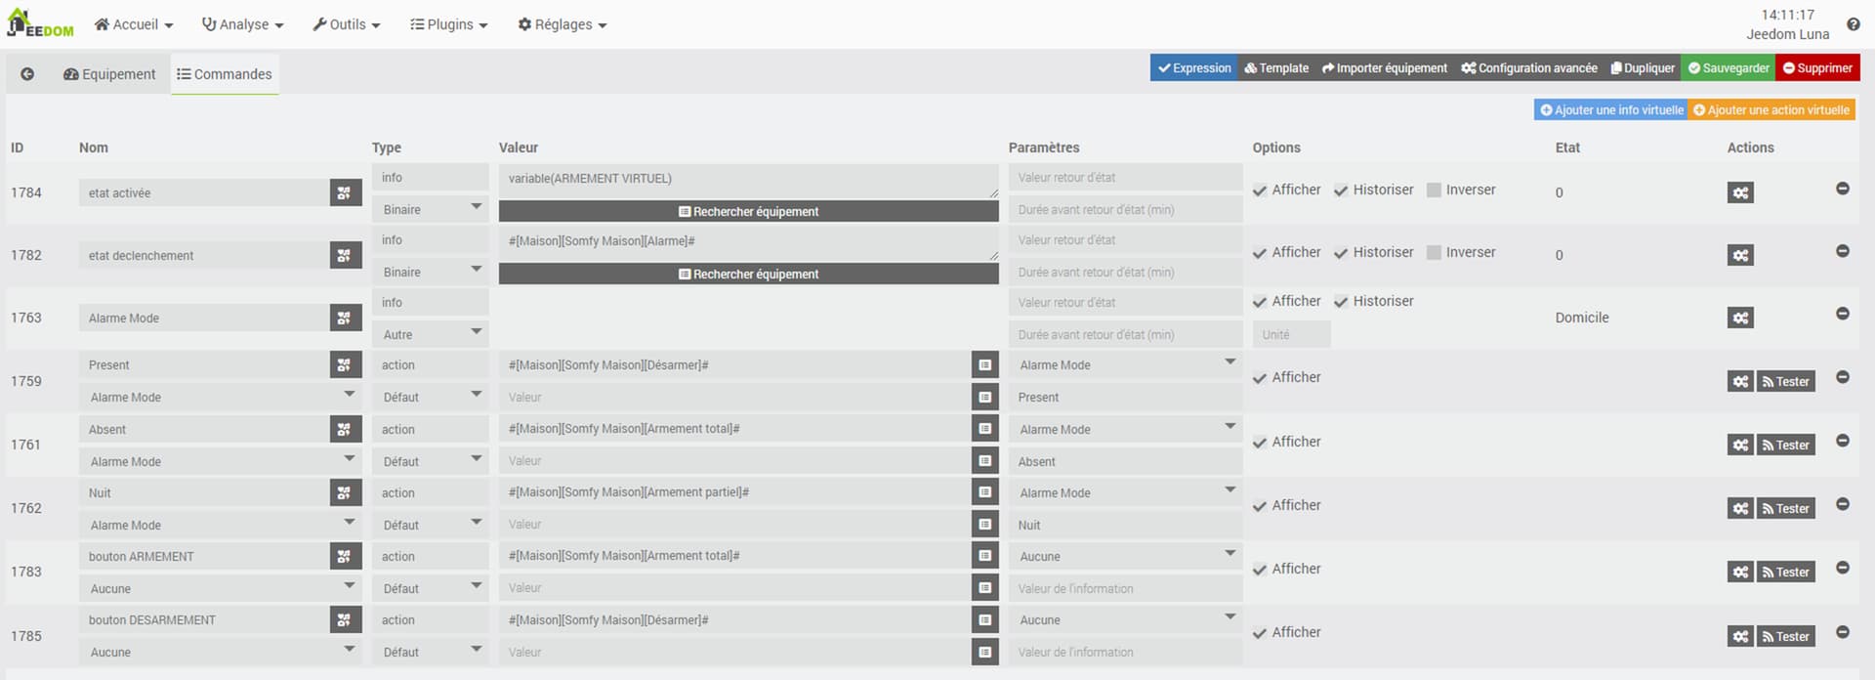Click 'Ajouter une info virtuelle' button
The width and height of the screenshot is (1875, 680).
pos(1611,110)
